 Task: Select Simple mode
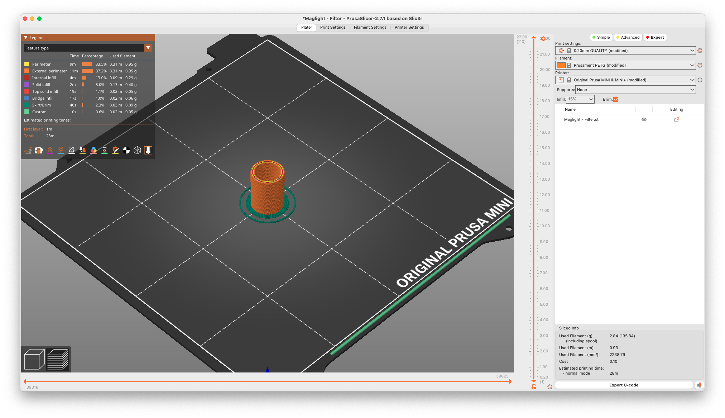601,37
